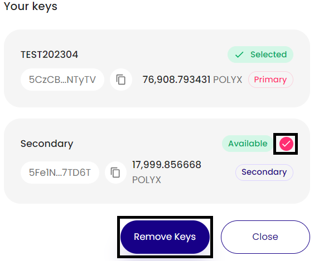Copy the 5FeIN...7TD6T address

115,173
